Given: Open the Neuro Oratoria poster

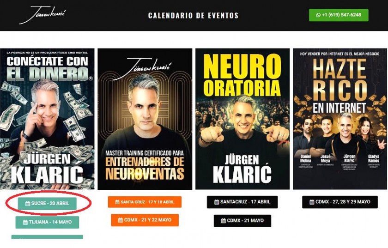Looking at the screenshot, I should [x=242, y=119].
